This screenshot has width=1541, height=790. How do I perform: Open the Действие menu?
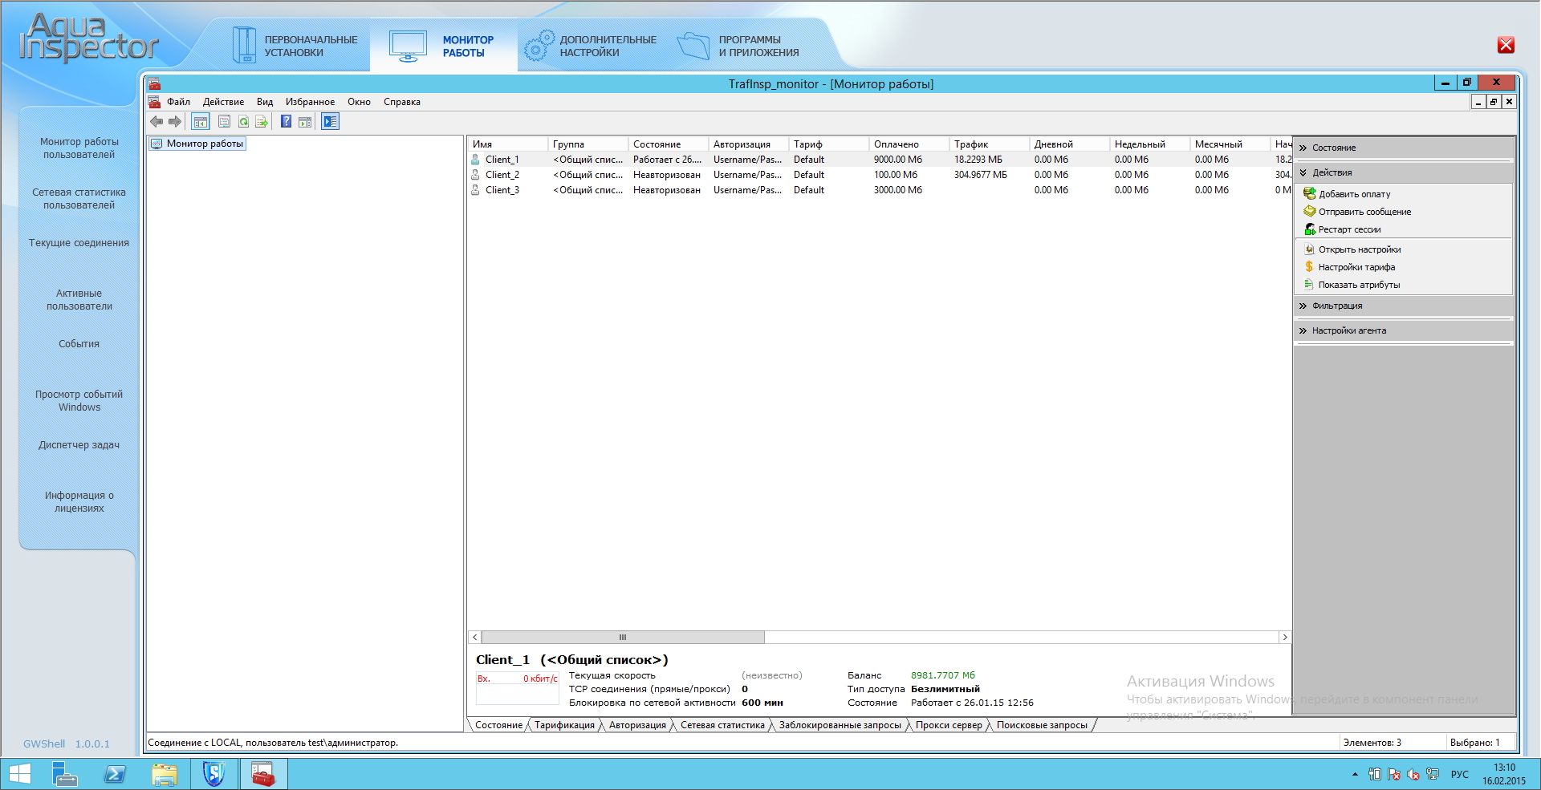223,102
